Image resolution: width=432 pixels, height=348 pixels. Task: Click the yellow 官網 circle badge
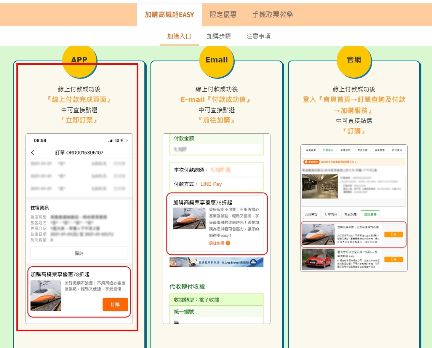pos(354,60)
